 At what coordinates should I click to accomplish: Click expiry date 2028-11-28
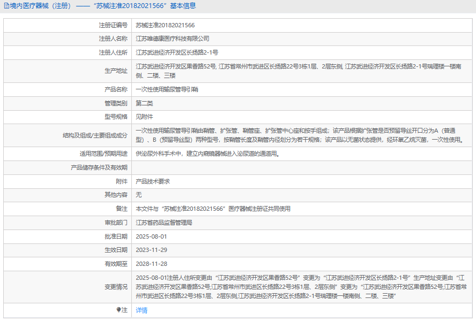click(151, 264)
